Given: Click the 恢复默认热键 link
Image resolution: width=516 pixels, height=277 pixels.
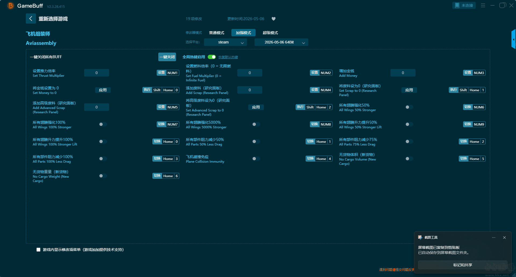Looking at the screenshot, I should pos(228,57).
